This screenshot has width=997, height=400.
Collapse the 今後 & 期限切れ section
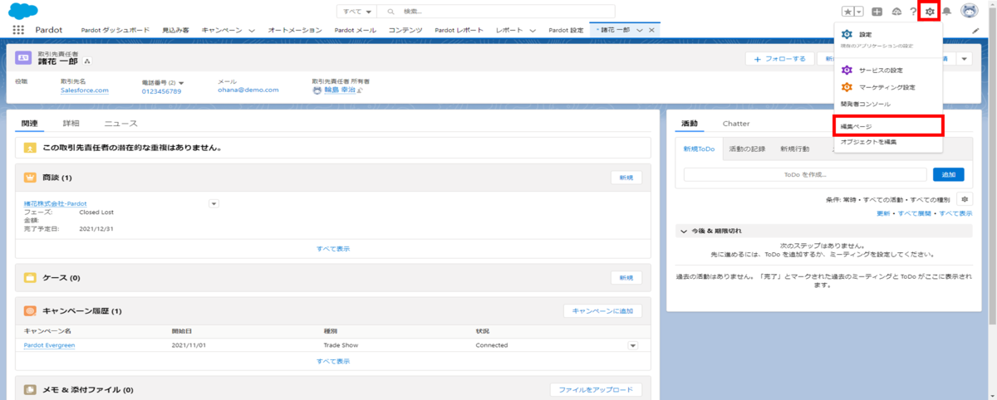(x=684, y=231)
